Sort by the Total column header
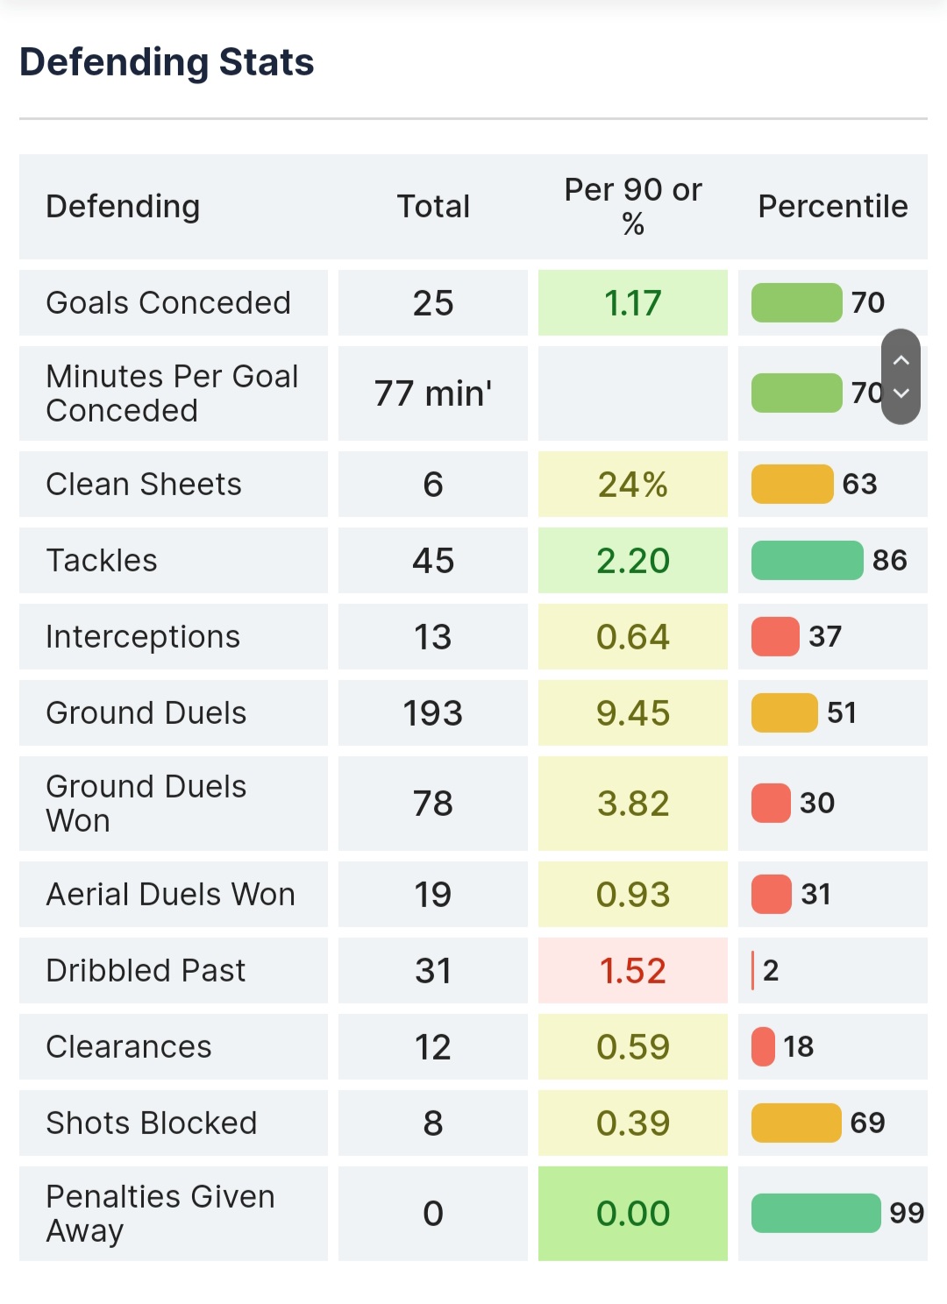The height and width of the screenshot is (1304, 947). point(433,207)
